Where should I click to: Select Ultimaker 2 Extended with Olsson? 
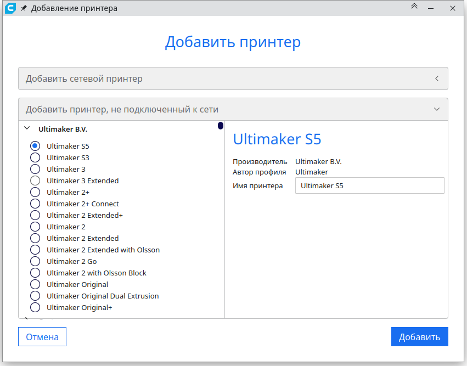click(35, 250)
